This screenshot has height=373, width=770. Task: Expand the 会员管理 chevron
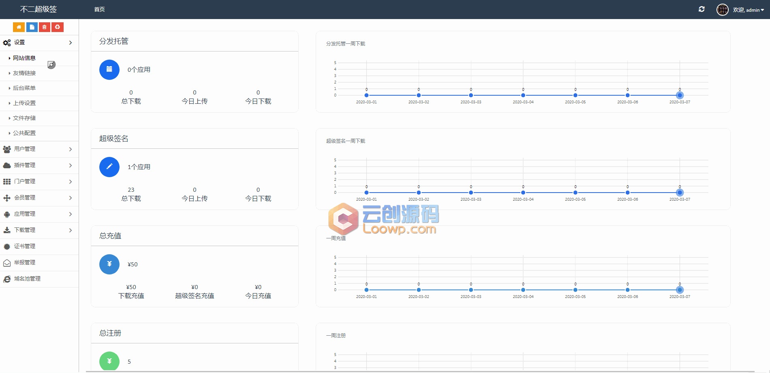tap(71, 198)
